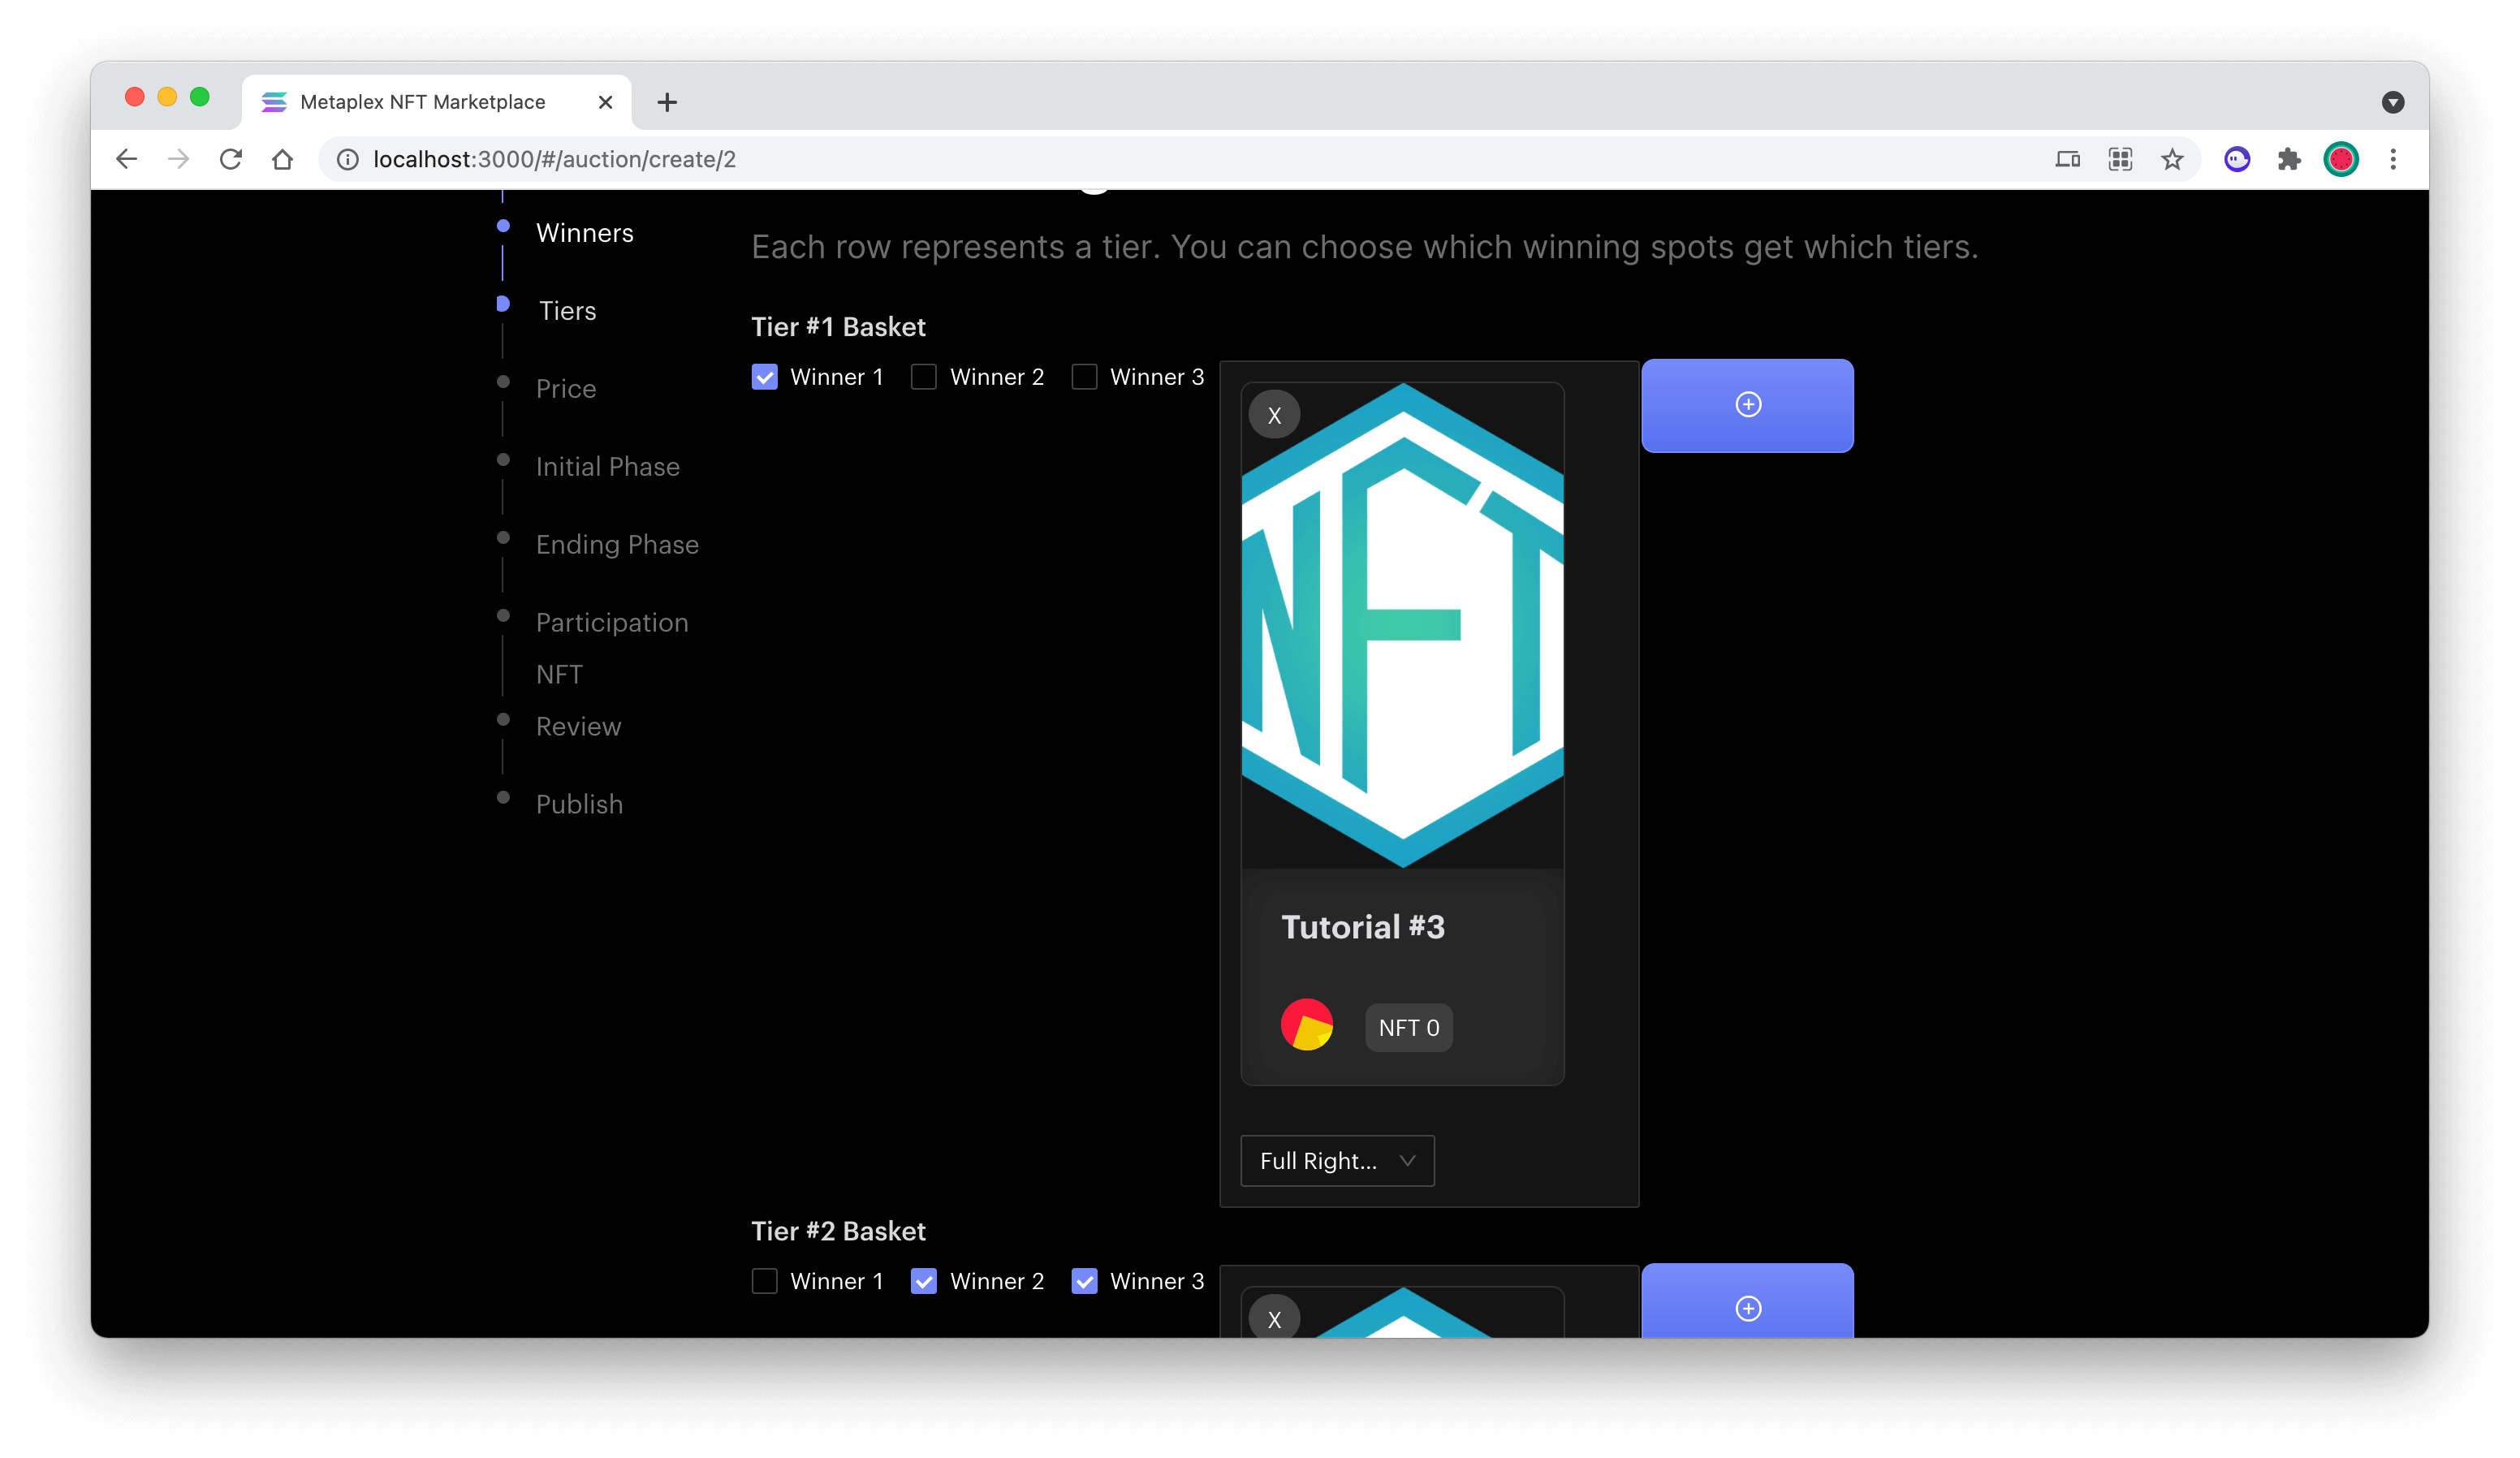Add an item to Tier #1 basket
The image size is (2520, 1458).
(x=1747, y=405)
